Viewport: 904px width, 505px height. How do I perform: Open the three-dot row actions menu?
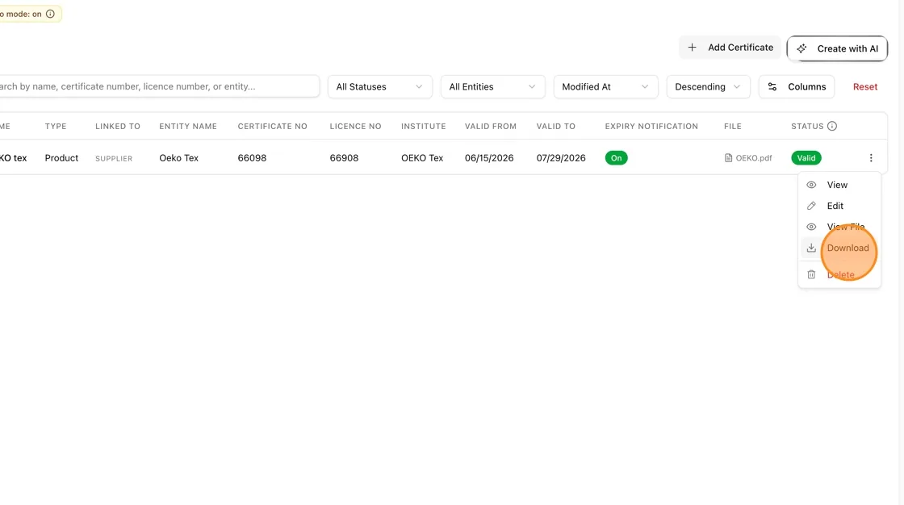click(871, 158)
